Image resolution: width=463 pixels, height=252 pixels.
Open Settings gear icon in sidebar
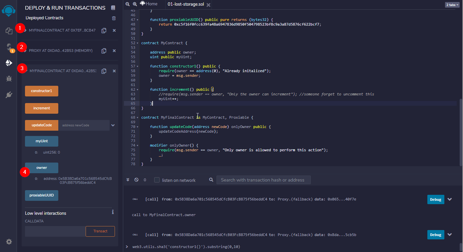9,242
